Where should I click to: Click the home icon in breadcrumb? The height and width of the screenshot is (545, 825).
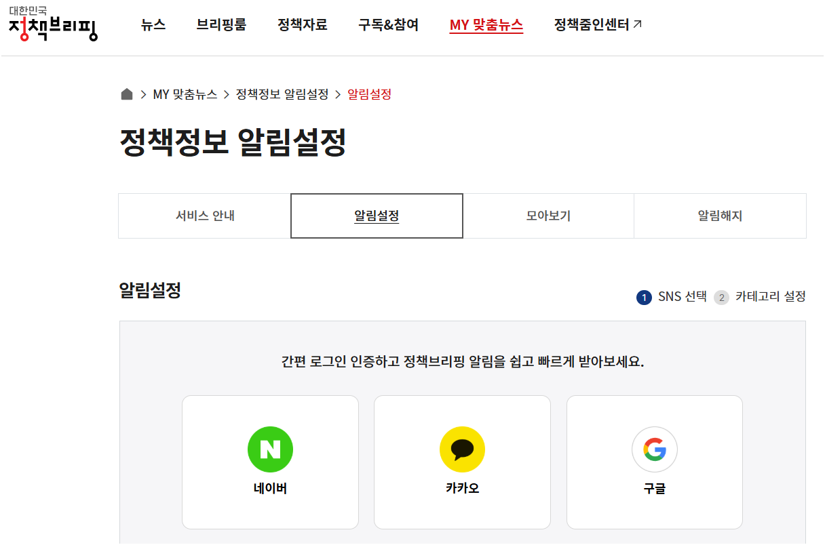tap(127, 94)
